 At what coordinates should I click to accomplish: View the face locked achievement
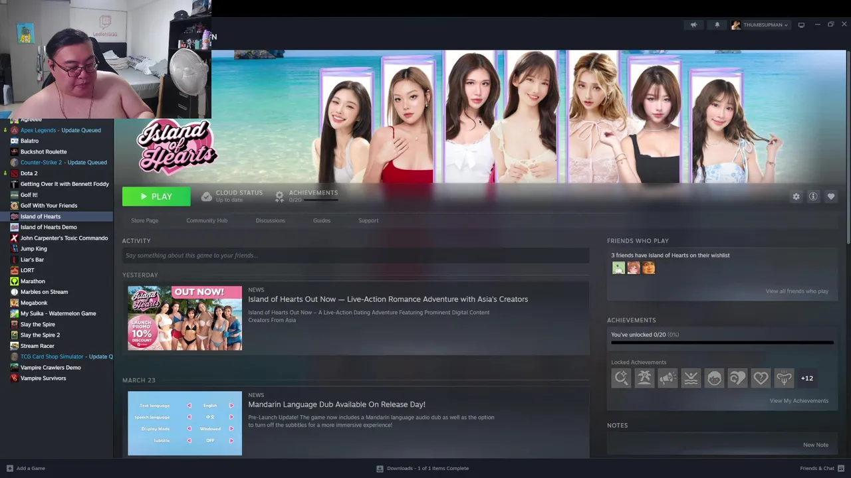pyautogui.click(x=714, y=378)
